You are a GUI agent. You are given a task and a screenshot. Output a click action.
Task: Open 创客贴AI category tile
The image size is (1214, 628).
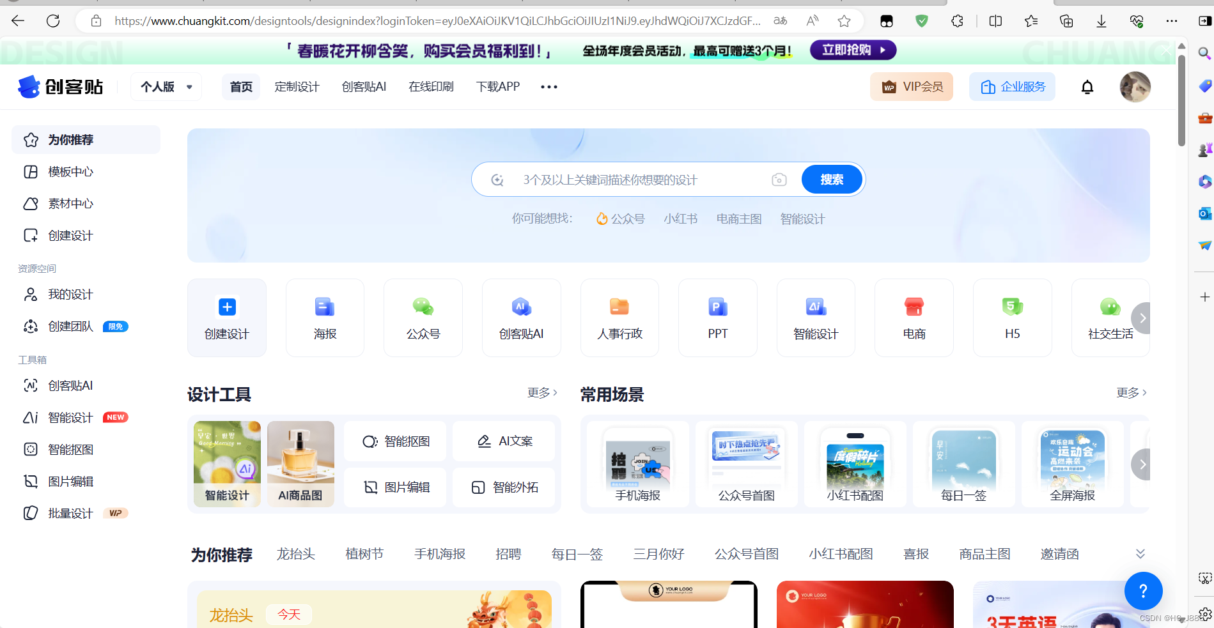click(x=522, y=318)
